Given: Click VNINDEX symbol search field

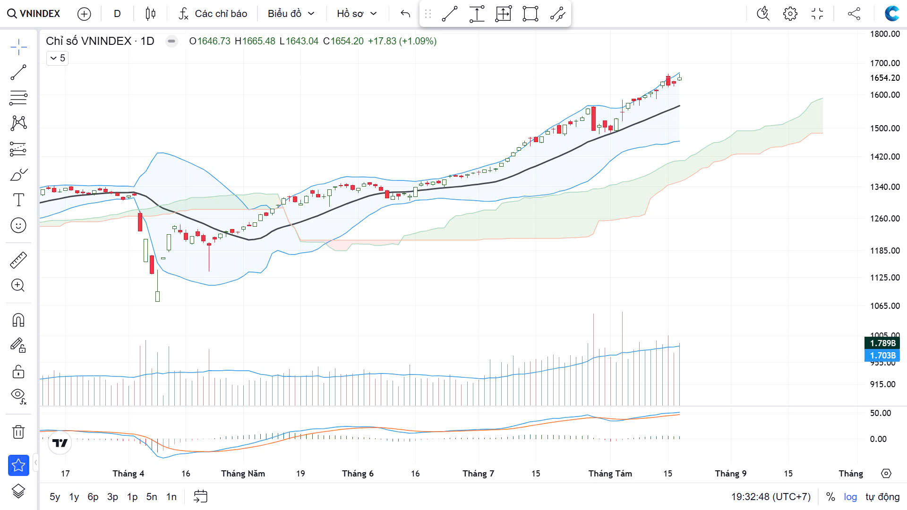Looking at the screenshot, I should coord(34,14).
